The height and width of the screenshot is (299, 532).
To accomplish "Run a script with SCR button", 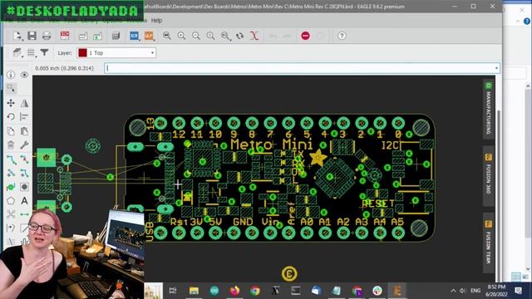I will [x=134, y=36].
